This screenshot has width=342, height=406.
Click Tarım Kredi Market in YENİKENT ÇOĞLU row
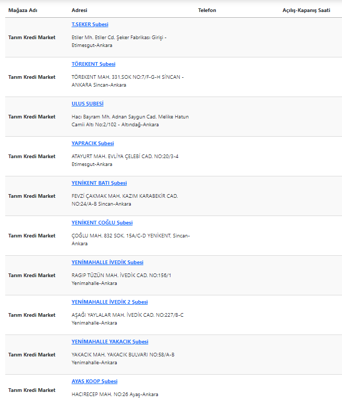[32, 236]
